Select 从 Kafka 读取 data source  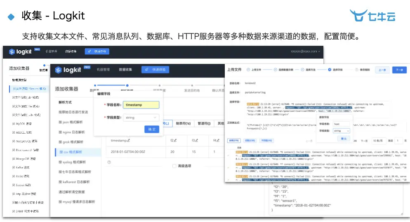[21, 168]
